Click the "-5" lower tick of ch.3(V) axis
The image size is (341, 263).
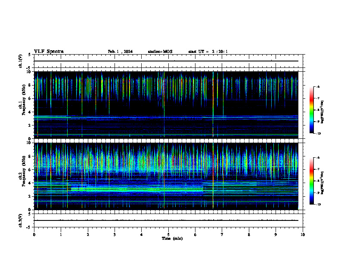(x=28, y=227)
